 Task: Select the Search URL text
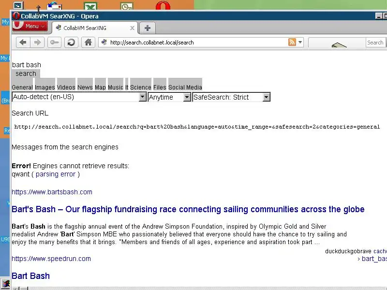[30, 113]
